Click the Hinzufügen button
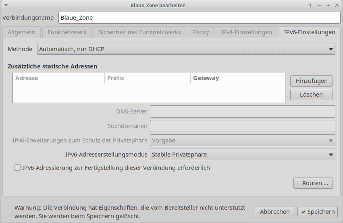The width and height of the screenshot is (343, 223). (311, 81)
